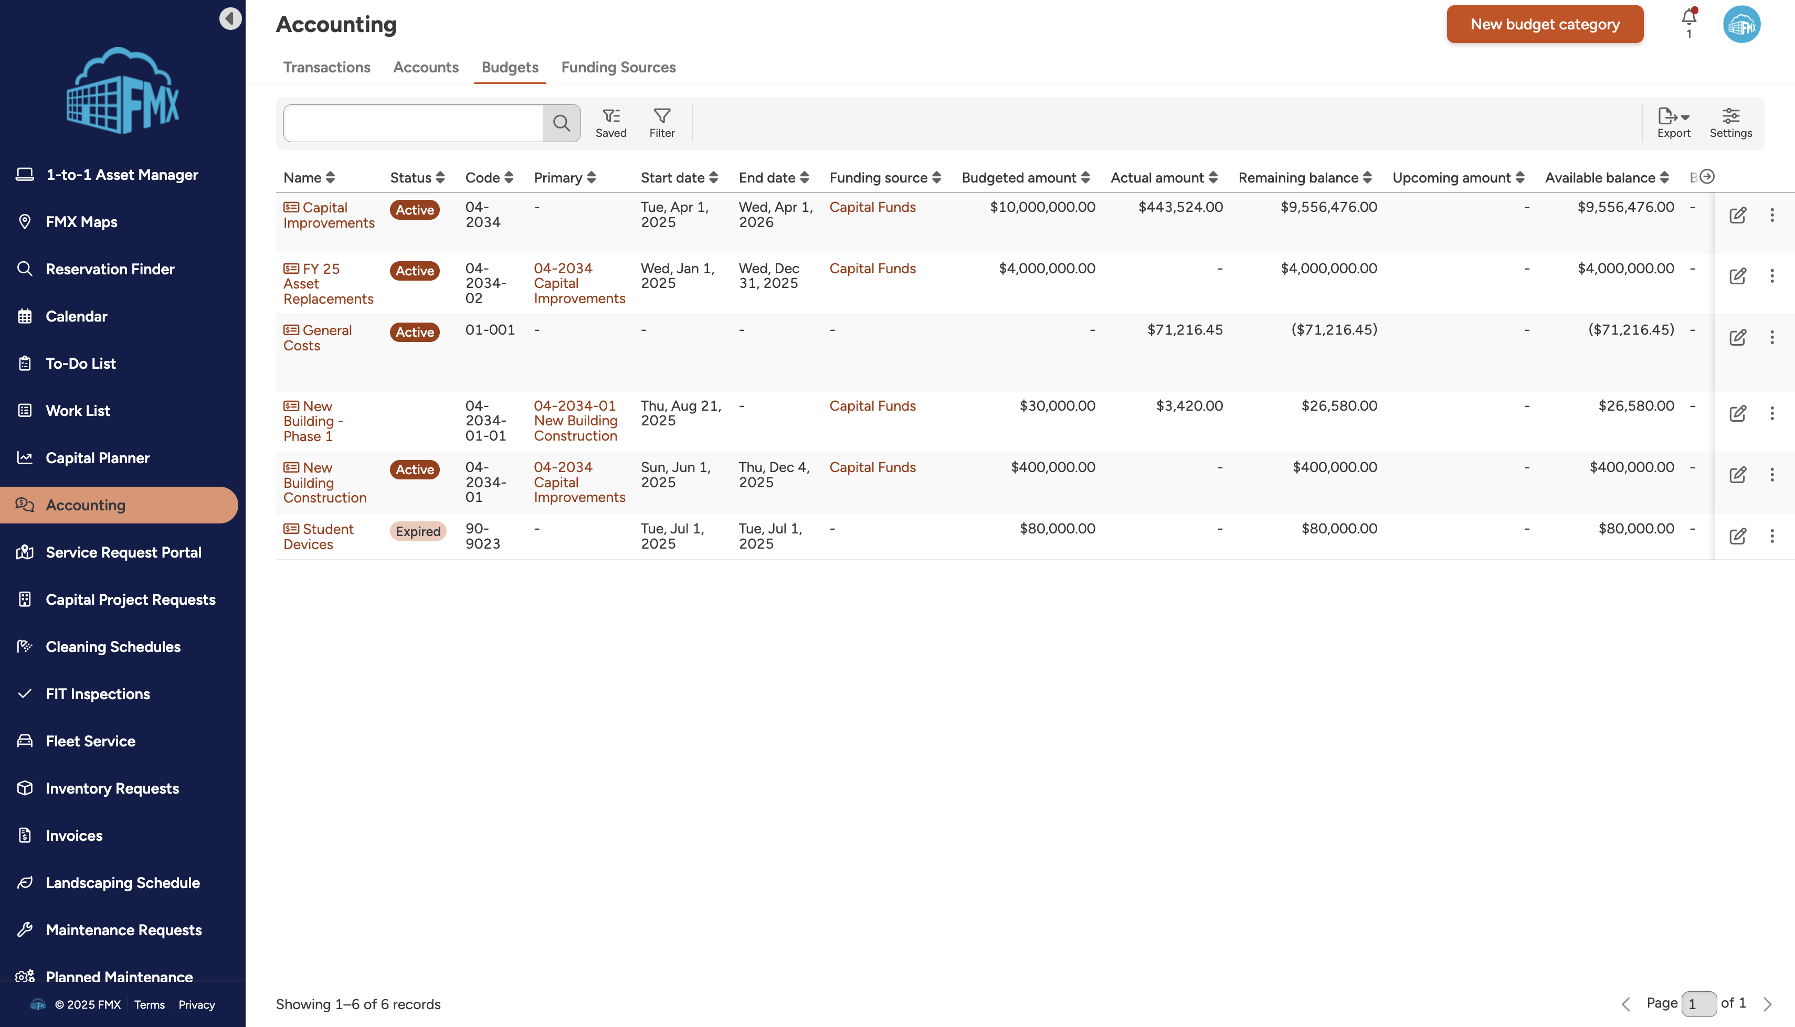Click New budget category button
The height and width of the screenshot is (1027, 1795).
(1545, 25)
